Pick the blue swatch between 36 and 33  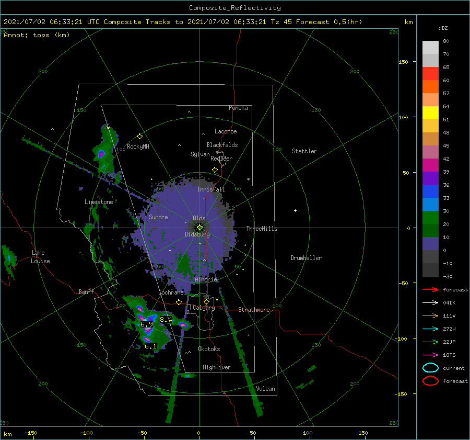coord(430,191)
